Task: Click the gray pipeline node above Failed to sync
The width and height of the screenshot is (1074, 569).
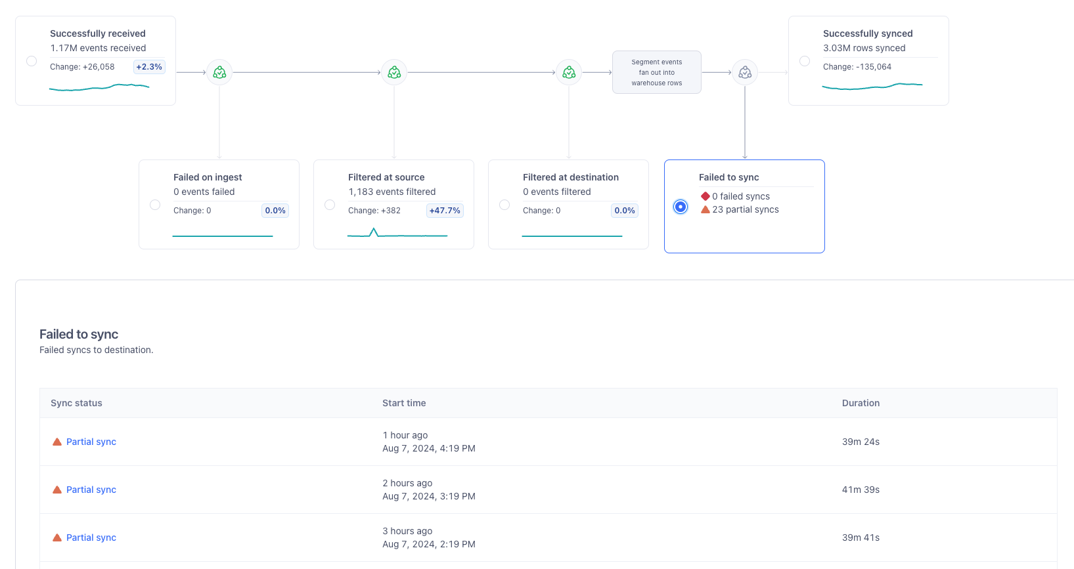Action: click(x=745, y=72)
